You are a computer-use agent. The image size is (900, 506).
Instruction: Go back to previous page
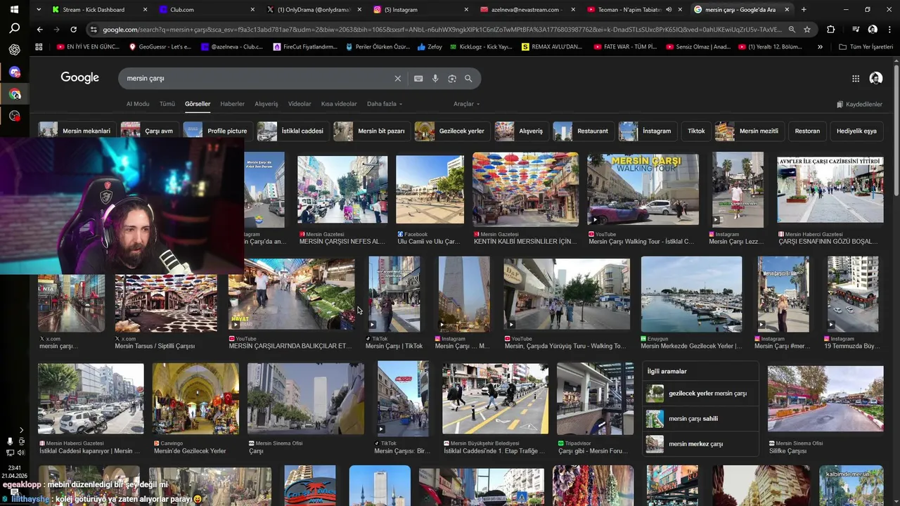[x=39, y=30]
